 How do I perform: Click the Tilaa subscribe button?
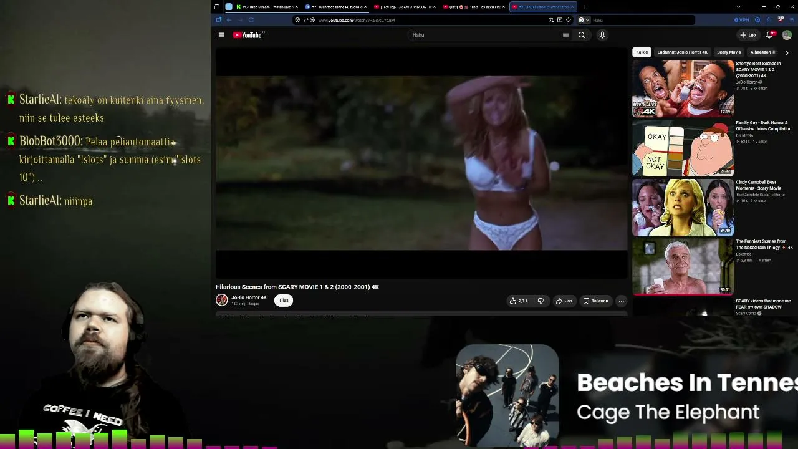click(x=284, y=301)
